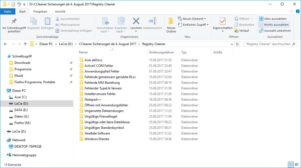
Task: Click the refresh button beside address bar
Action: click(237, 44)
